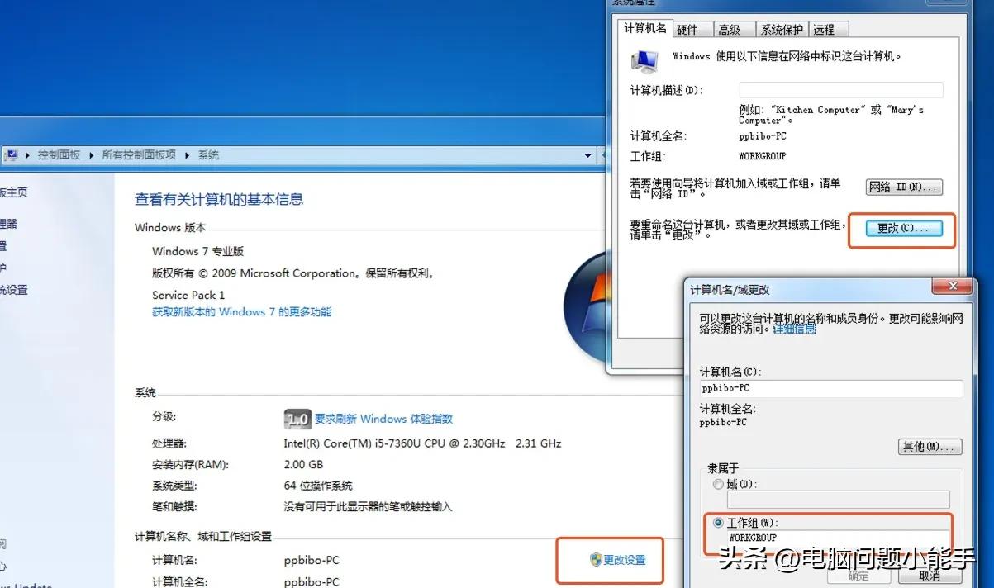
Task: Open the address bar history dropdown arrow
Action: pos(587,154)
